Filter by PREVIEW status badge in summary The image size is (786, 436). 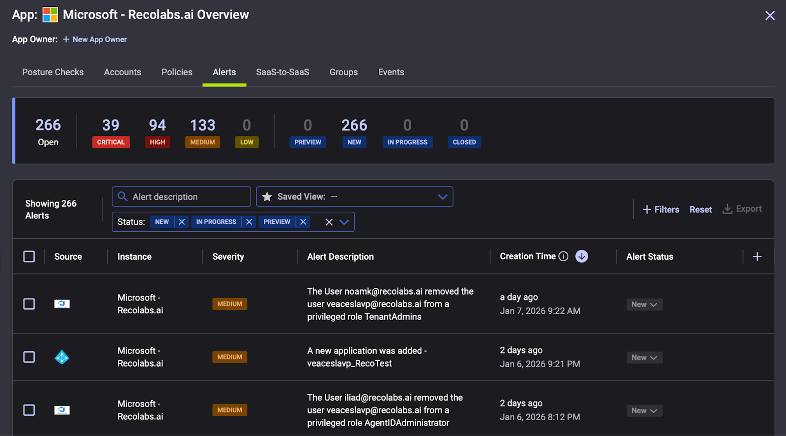308,142
